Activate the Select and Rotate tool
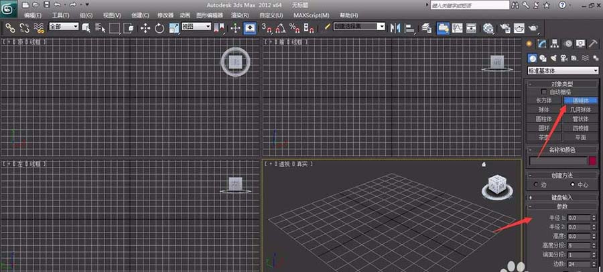The height and width of the screenshot is (272, 603). coord(159,27)
